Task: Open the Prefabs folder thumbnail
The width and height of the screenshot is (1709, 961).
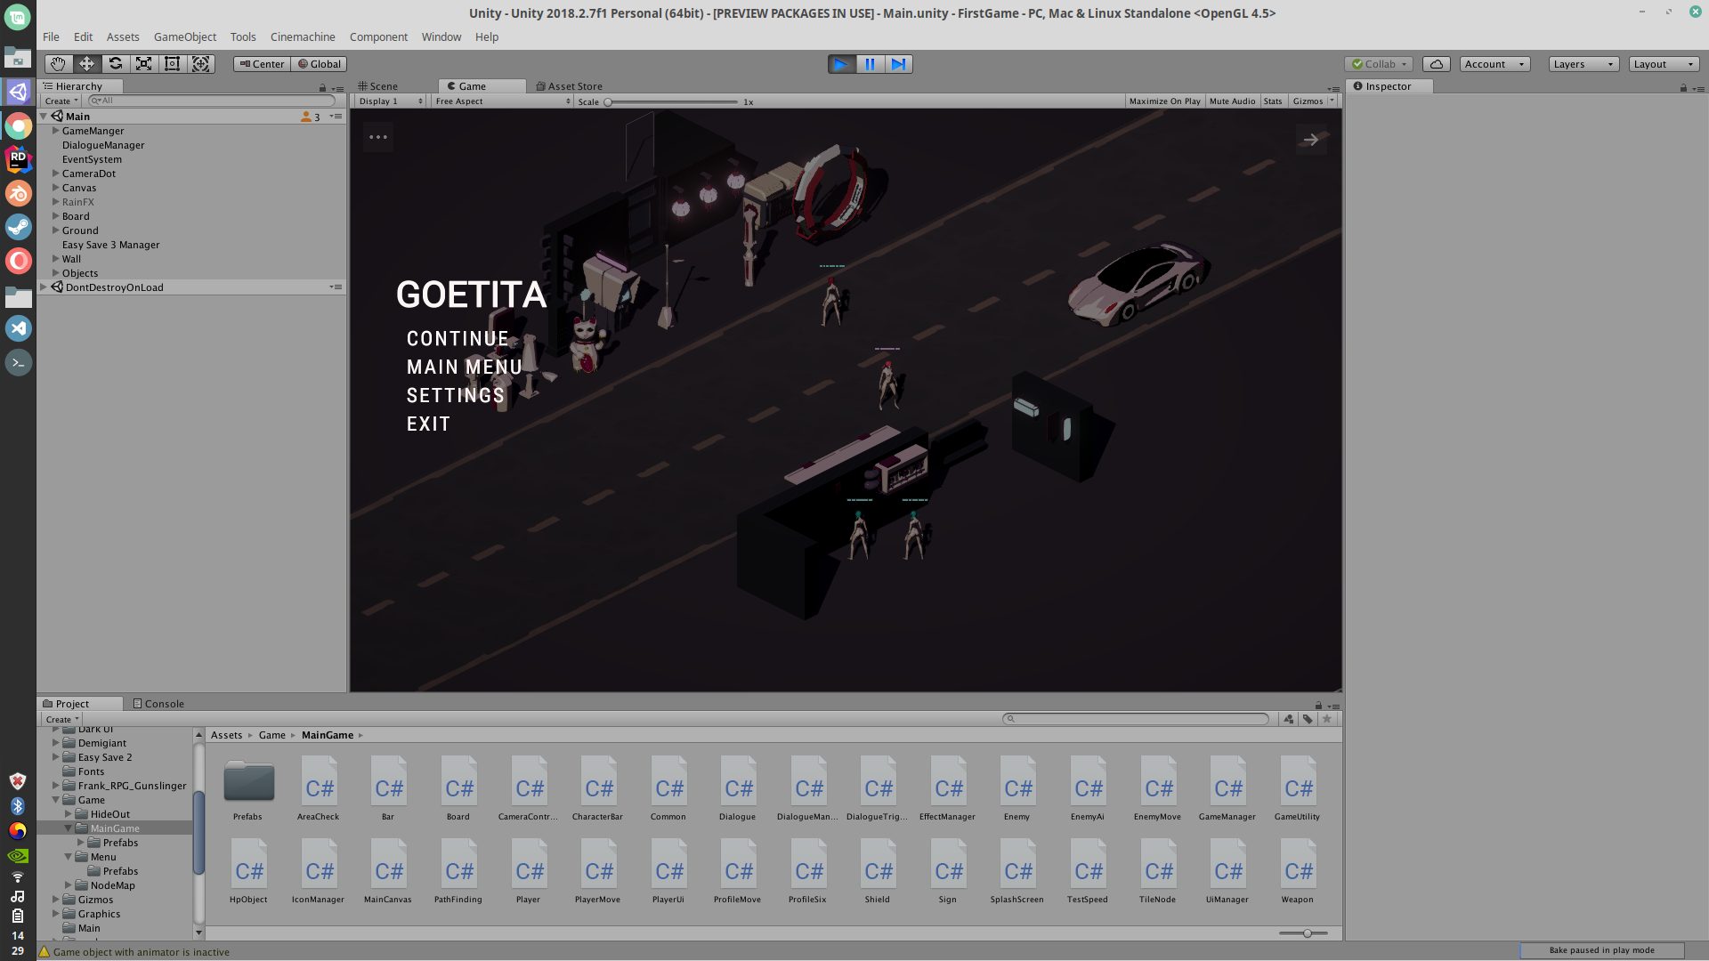Action: click(x=248, y=787)
